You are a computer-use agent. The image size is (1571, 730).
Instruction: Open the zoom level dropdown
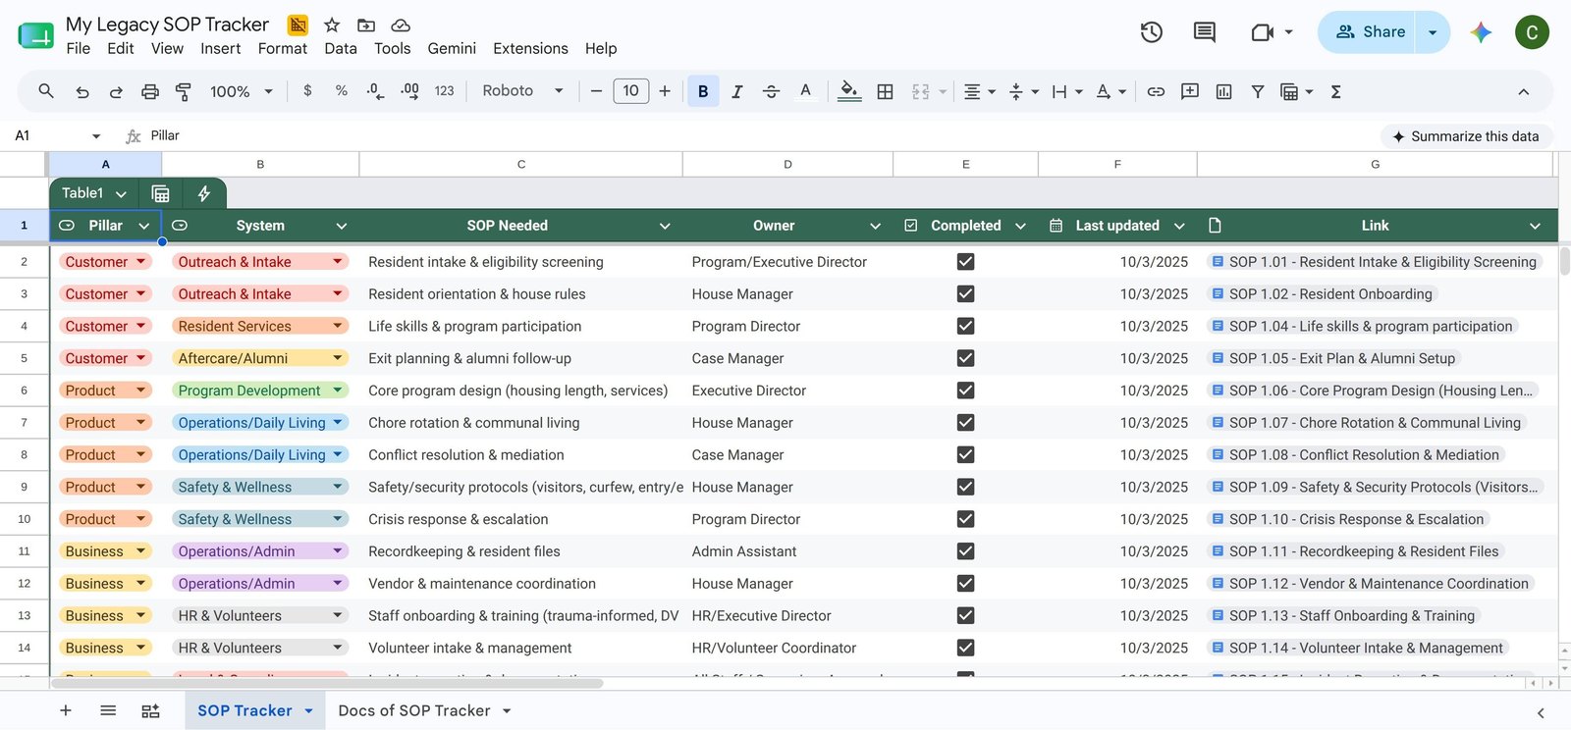tap(242, 91)
